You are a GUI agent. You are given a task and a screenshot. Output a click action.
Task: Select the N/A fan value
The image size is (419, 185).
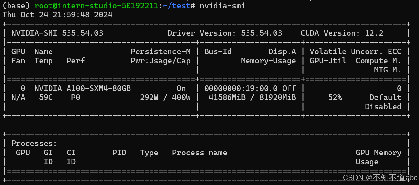(x=18, y=97)
